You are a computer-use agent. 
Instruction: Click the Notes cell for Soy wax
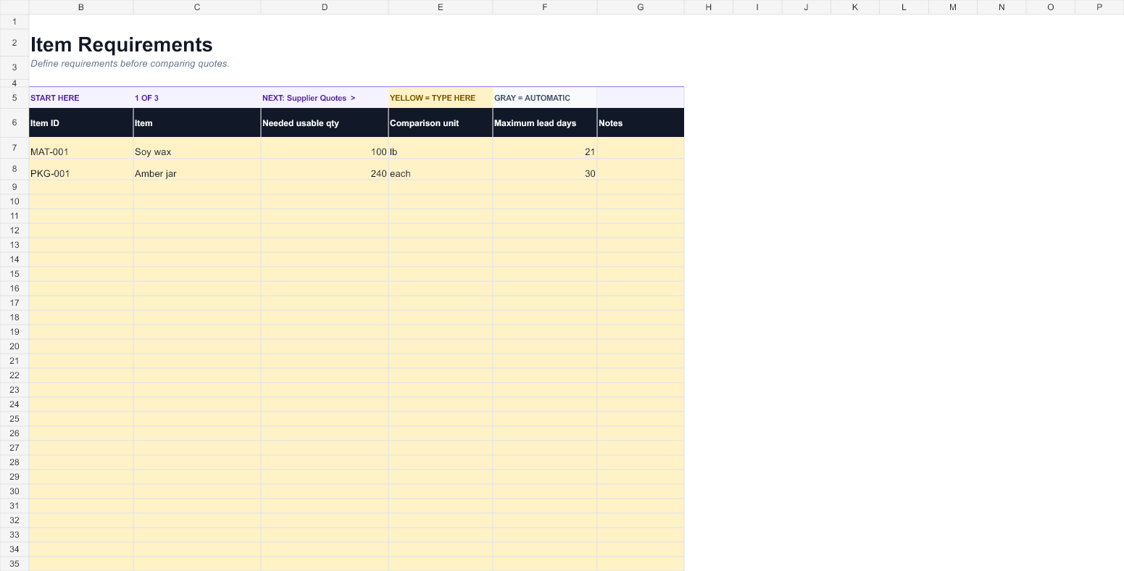[x=641, y=148]
